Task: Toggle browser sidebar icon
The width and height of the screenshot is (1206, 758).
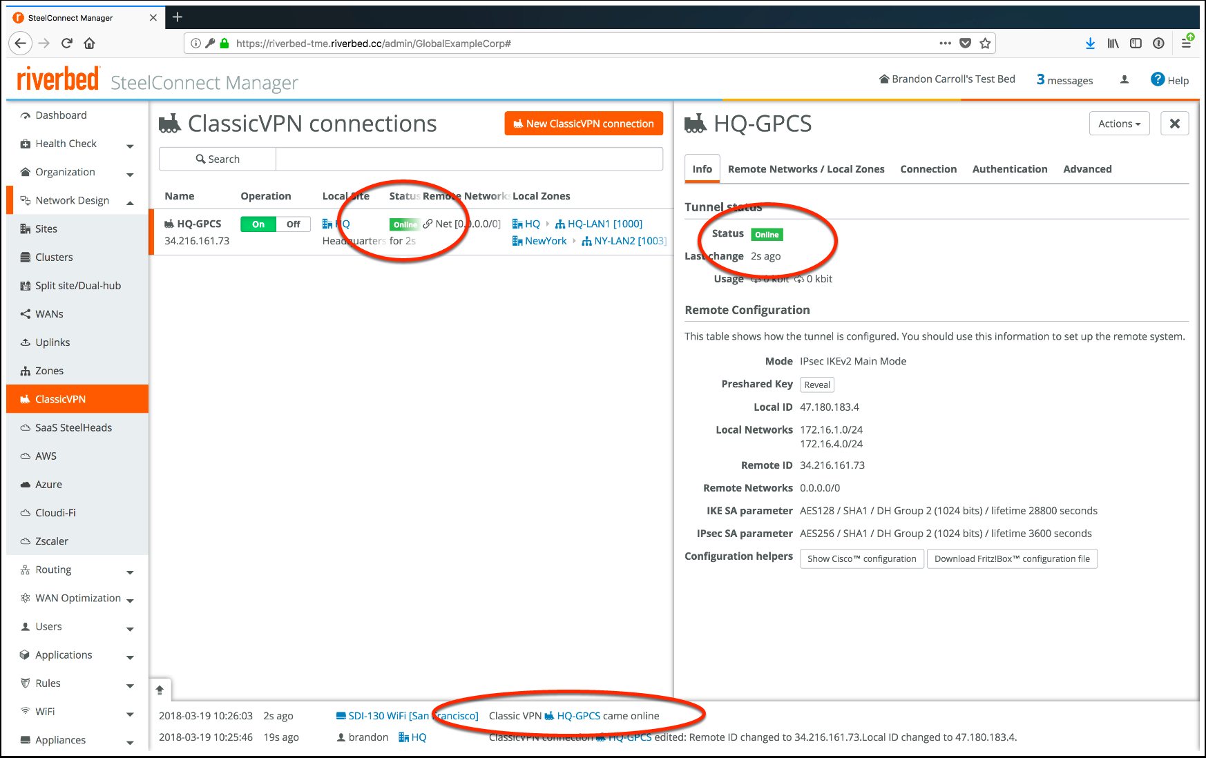Action: click(x=1136, y=43)
